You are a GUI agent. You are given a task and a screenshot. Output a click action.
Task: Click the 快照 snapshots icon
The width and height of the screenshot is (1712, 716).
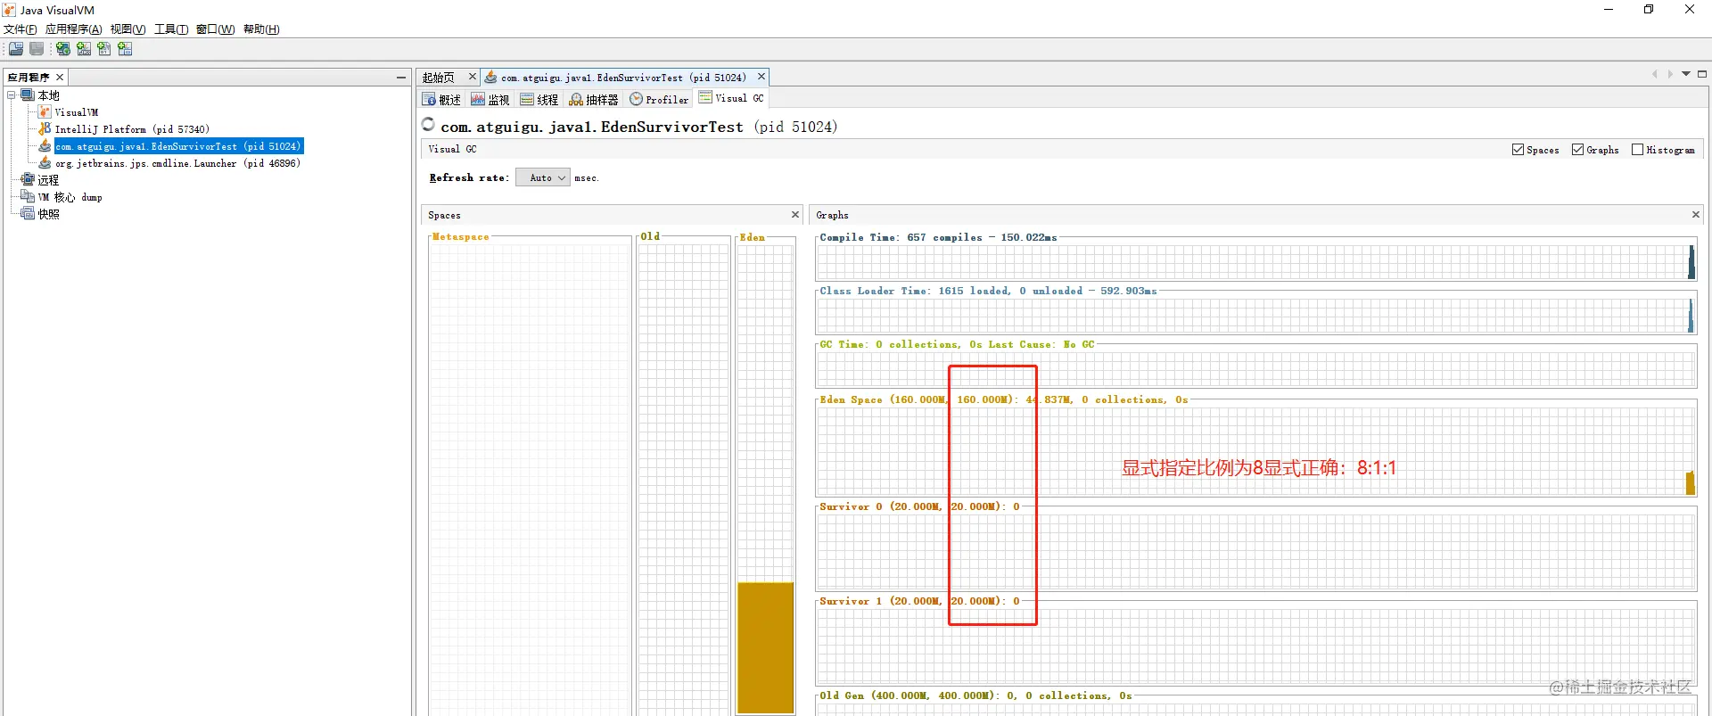pyautogui.click(x=28, y=213)
